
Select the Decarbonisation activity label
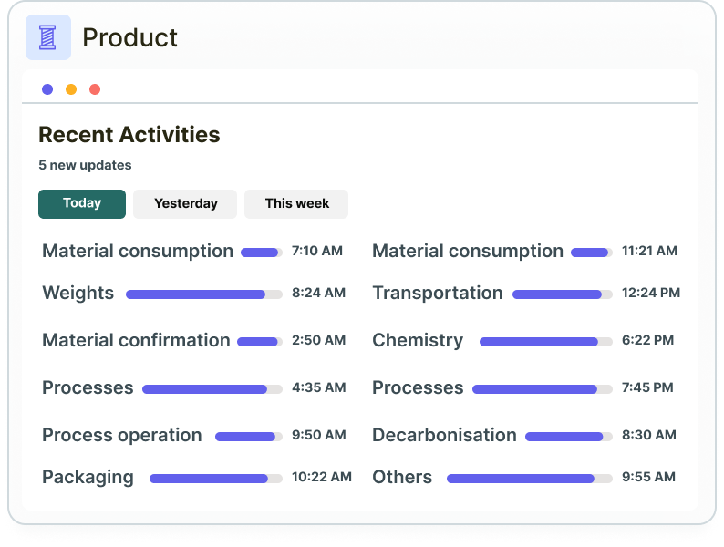(444, 435)
